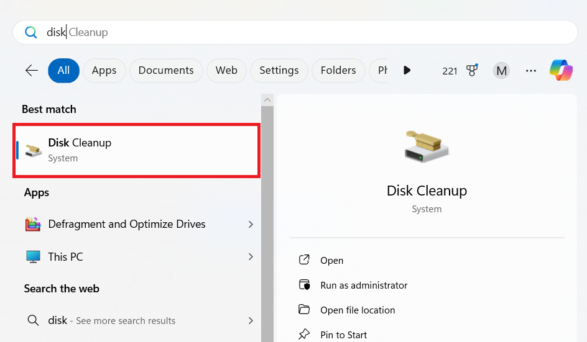This screenshot has height=342, width=587.
Task: Click the back arrow icon
Action: click(32, 70)
